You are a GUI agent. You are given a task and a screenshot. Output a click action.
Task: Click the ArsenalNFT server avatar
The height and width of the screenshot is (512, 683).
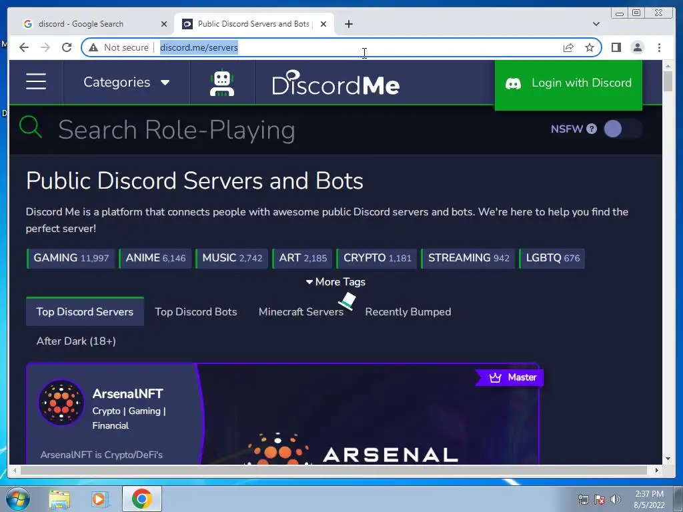point(61,402)
